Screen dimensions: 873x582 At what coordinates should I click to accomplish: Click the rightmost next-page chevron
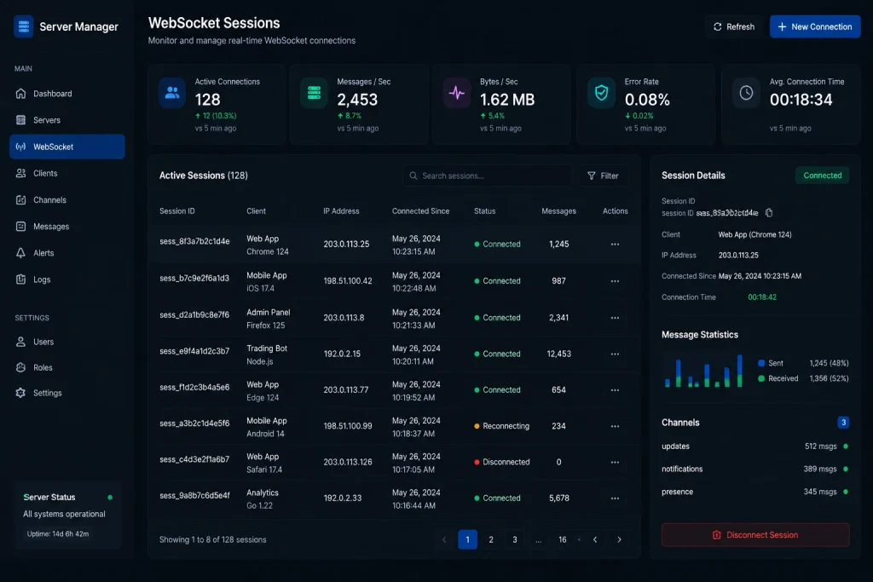(619, 539)
